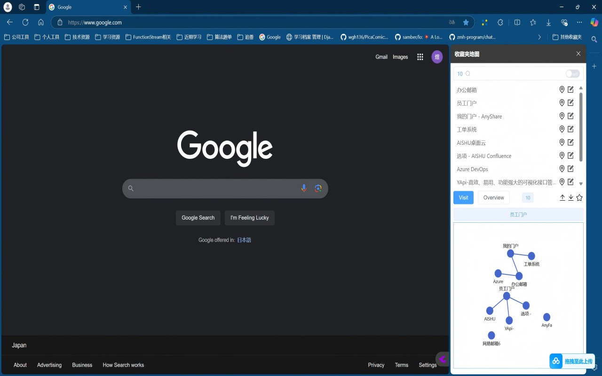Locate 我的门户 - AnyShare with its pin icon

point(562,116)
